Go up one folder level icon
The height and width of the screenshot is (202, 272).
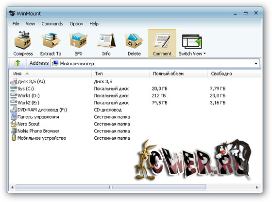coord(17,63)
